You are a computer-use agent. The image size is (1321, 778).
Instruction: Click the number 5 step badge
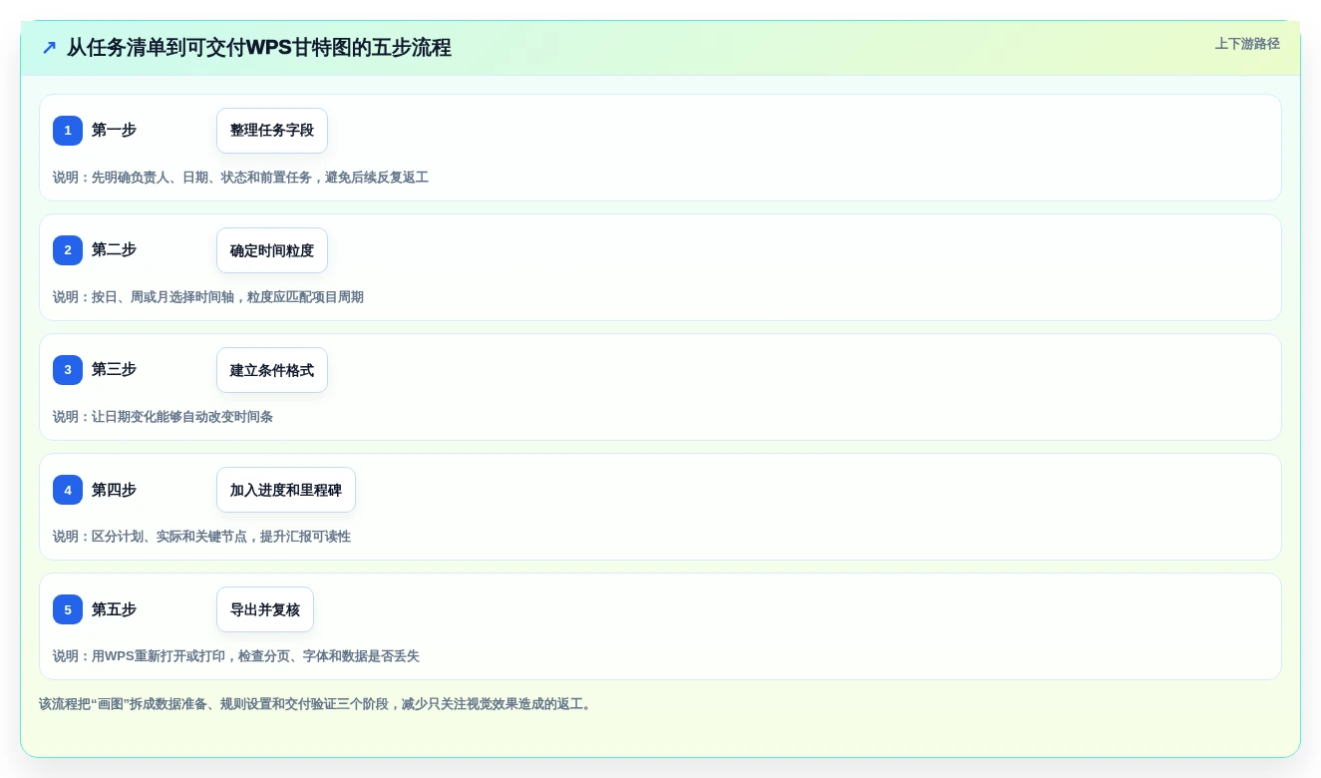pos(68,609)
